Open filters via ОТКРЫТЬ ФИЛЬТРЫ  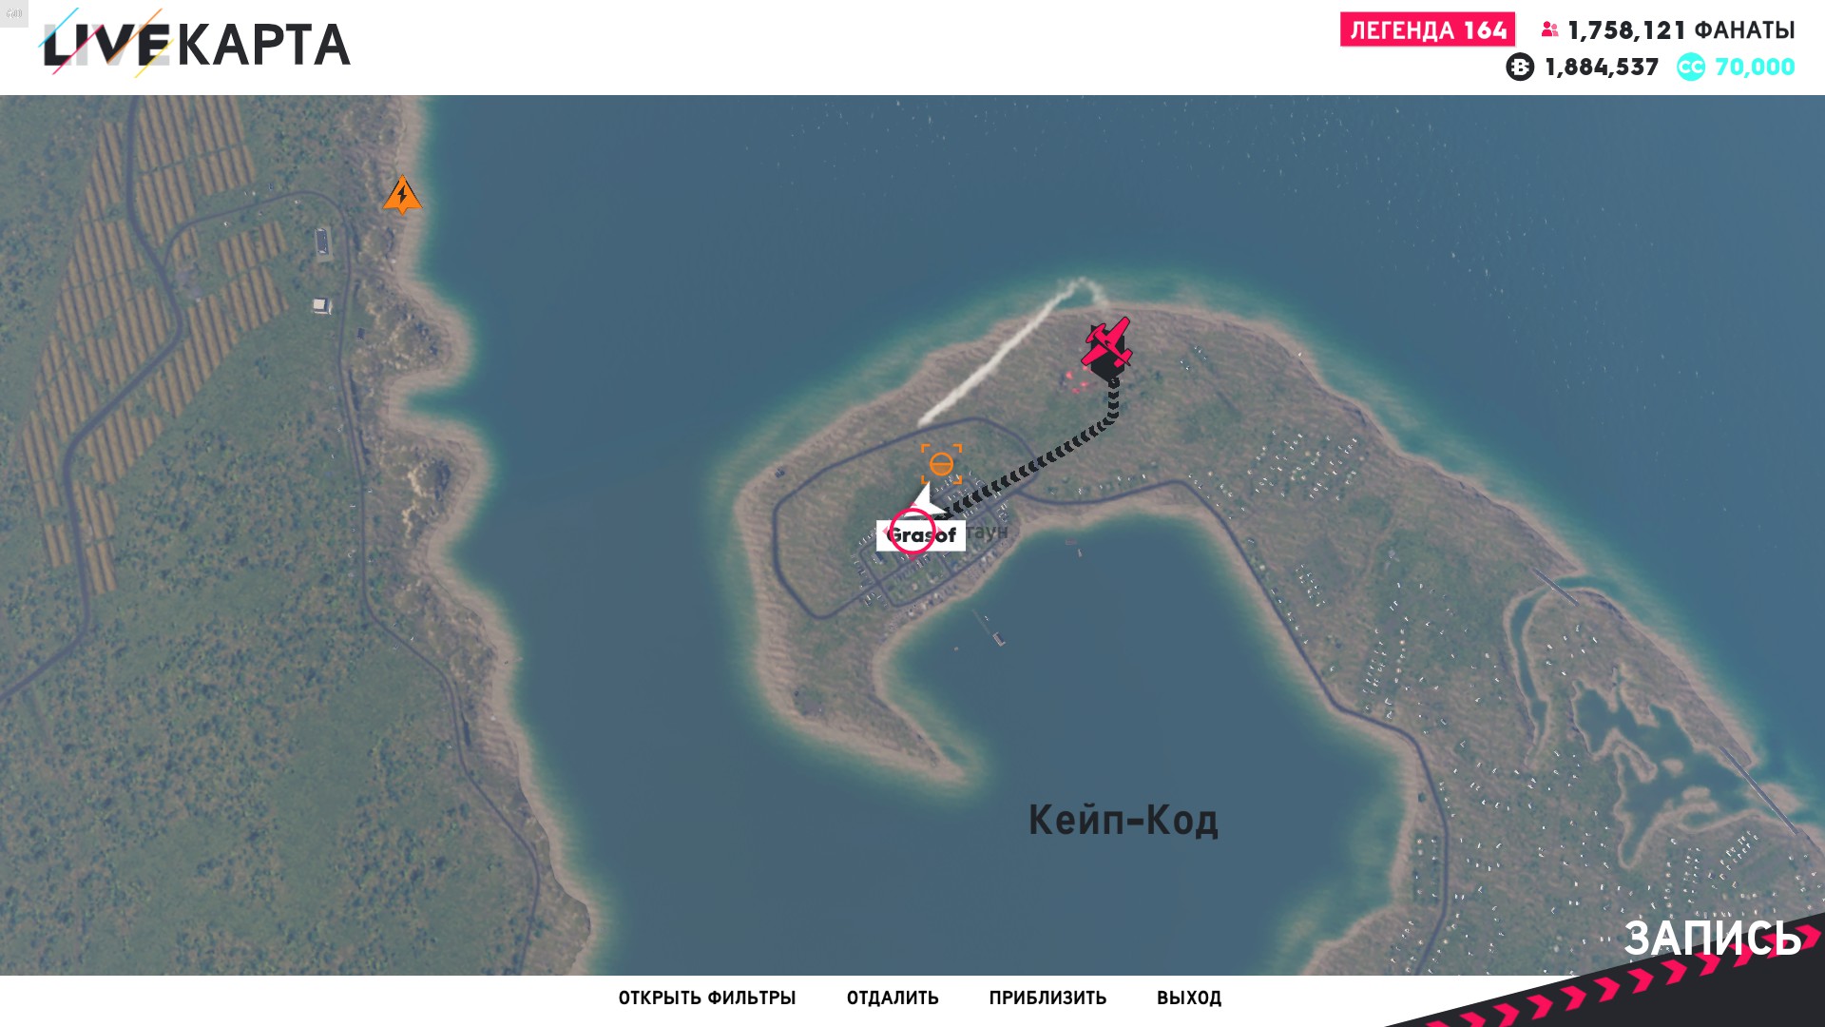pyautogui.click(x=707, y=998)
